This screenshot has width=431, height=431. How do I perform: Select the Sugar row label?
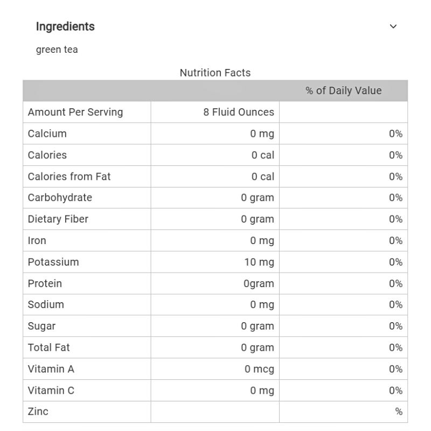pos(41,326)
